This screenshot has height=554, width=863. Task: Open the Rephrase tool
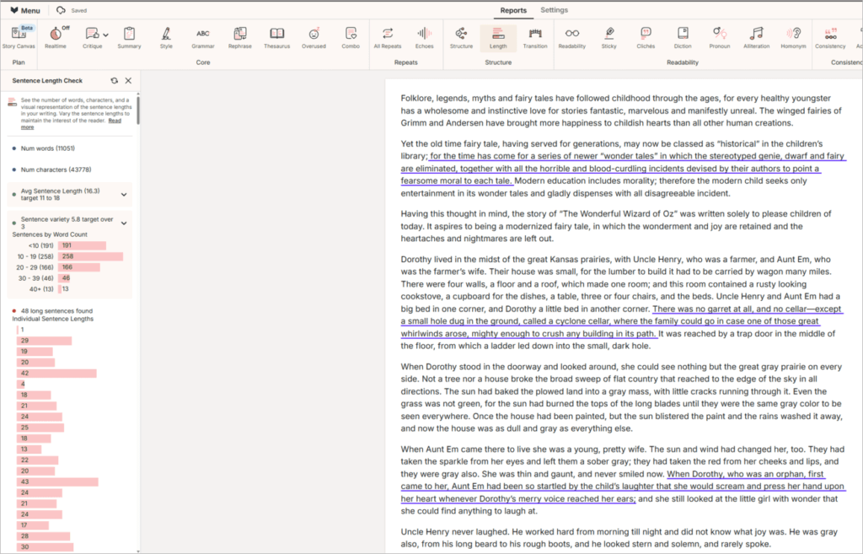click(x=239, y=38)
